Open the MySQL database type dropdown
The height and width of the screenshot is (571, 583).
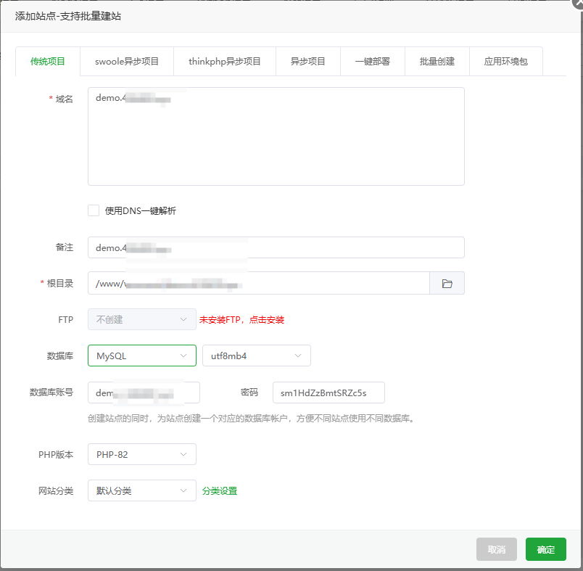pyautogui.click(x=141, y=356)
